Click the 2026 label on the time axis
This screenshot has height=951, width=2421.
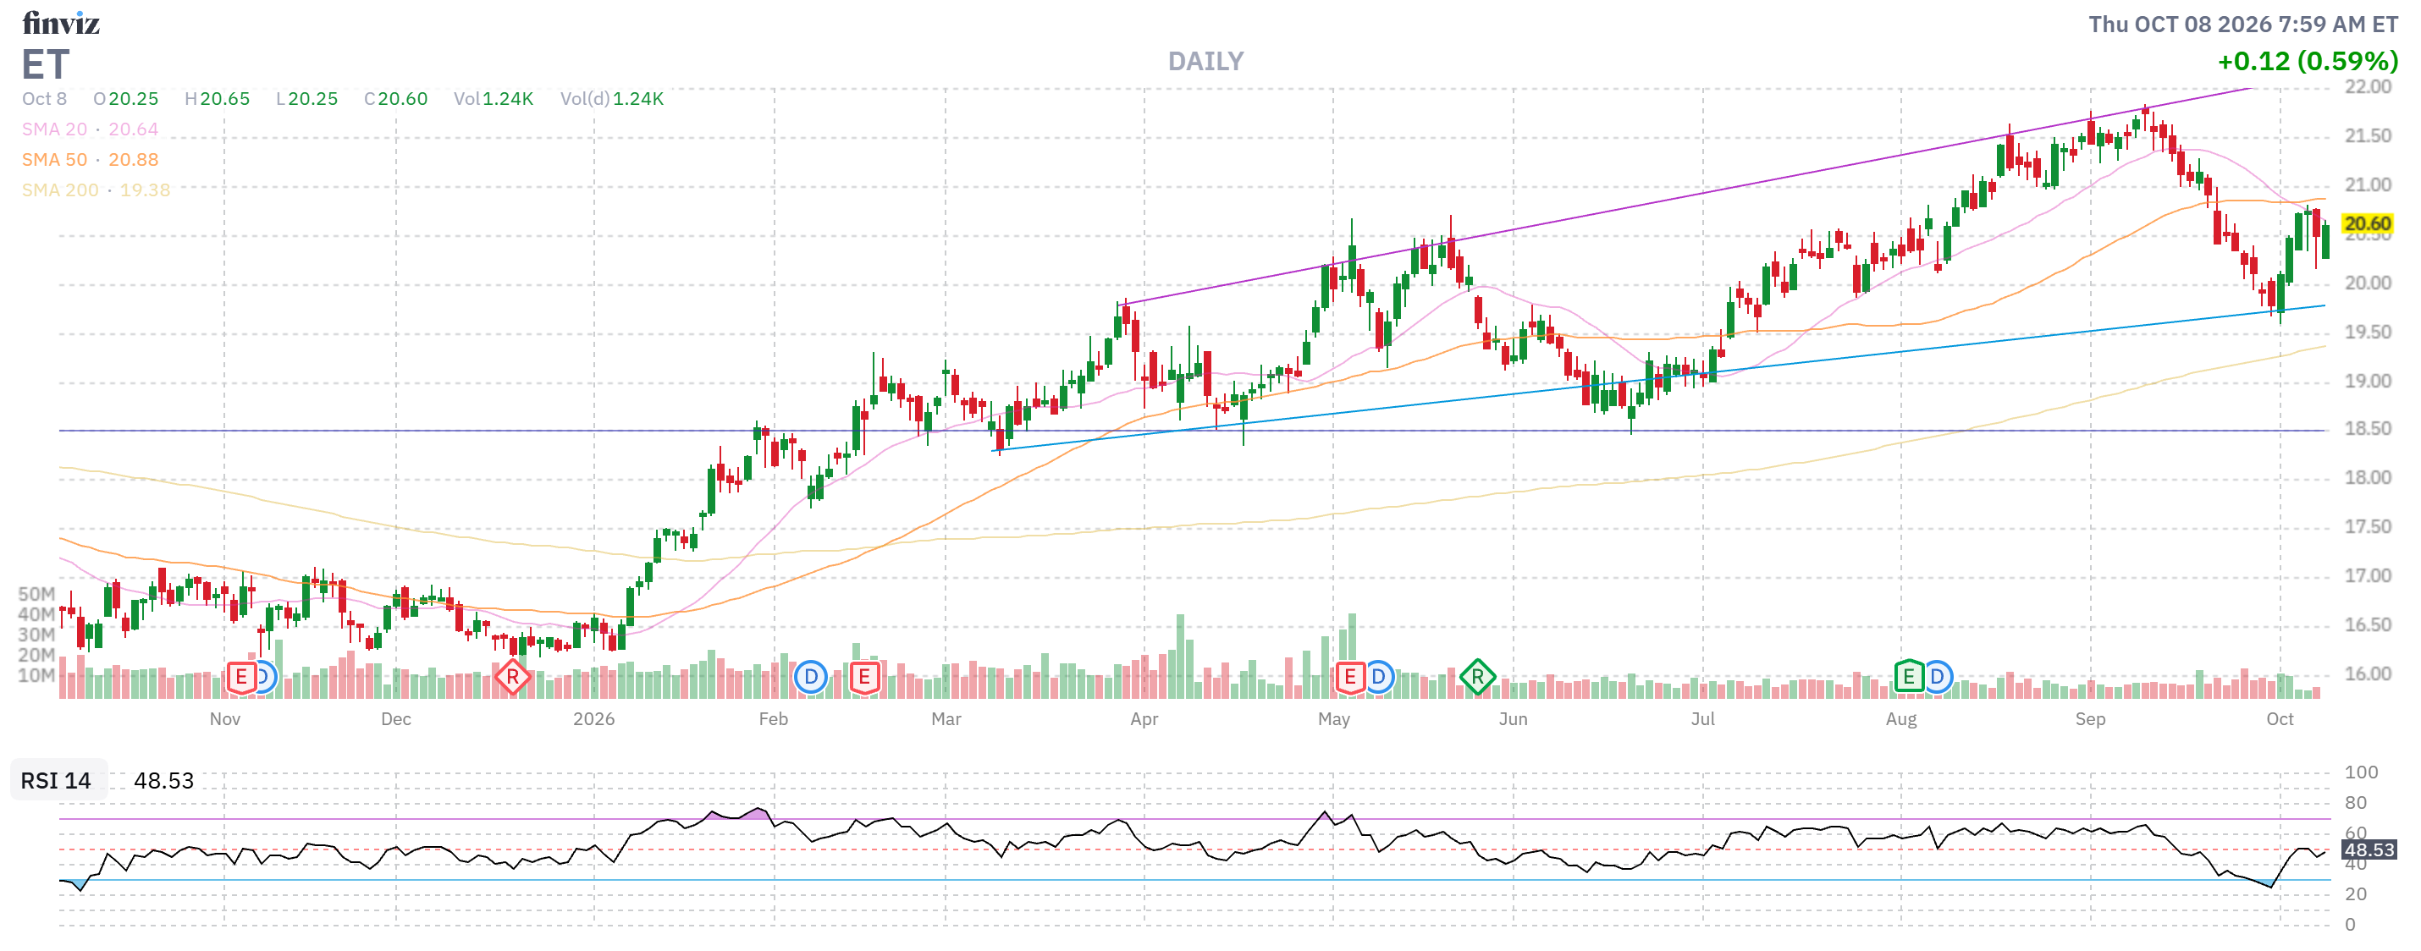(x=594, y=719)
